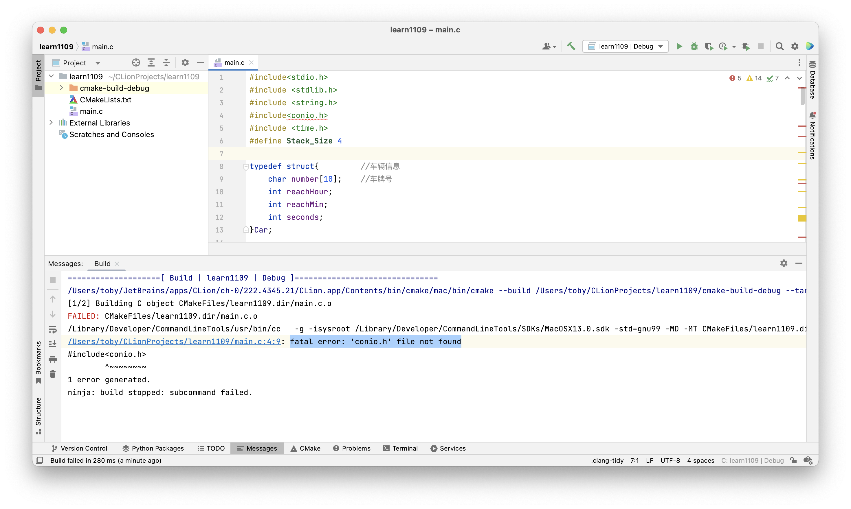851x509 pixels.
Task: Click the Search Everywhere magnifier icon
Action: (x=779, y=46)
